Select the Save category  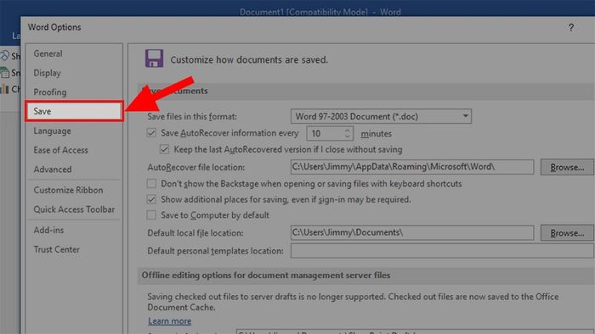pos(75,111)
